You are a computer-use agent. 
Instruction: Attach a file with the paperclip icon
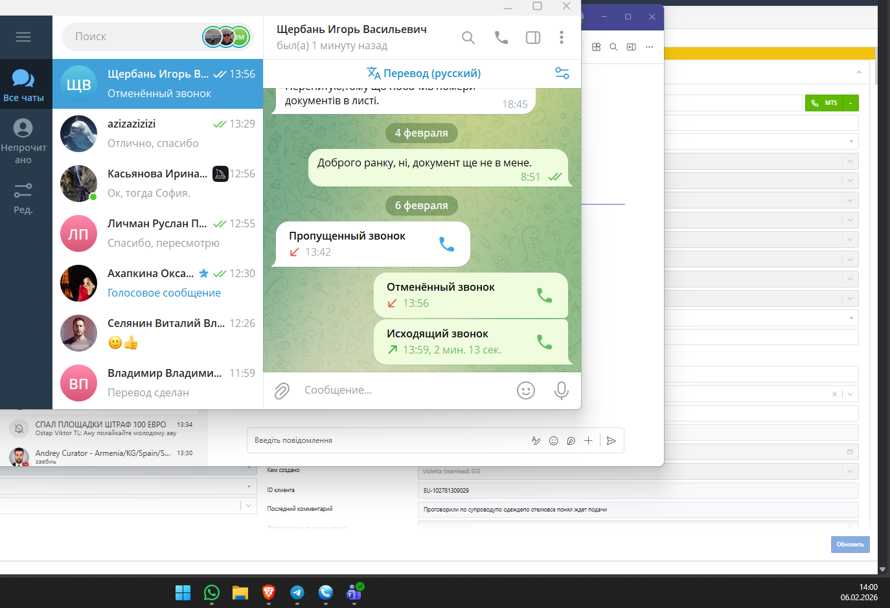click(x=282, y=390)
